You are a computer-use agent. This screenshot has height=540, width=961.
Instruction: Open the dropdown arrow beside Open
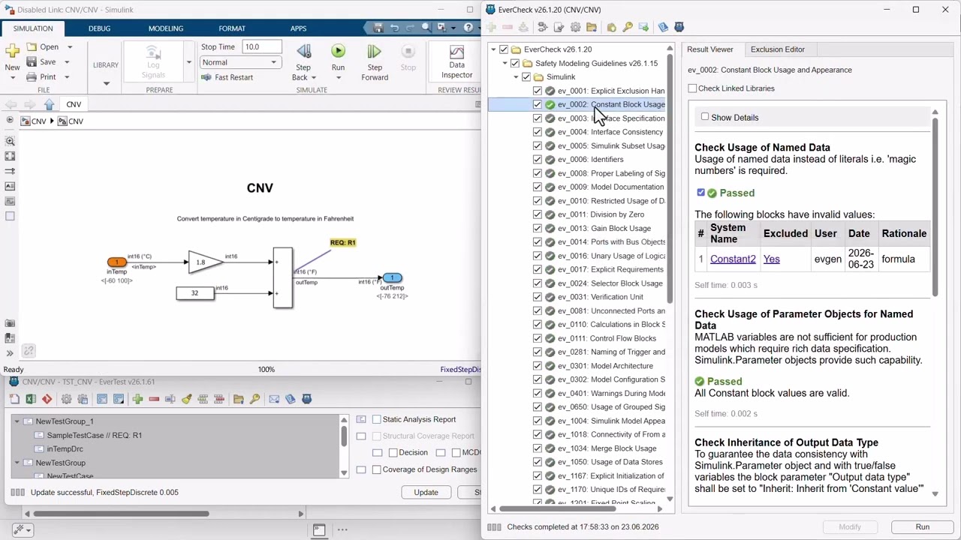(69, 46)
